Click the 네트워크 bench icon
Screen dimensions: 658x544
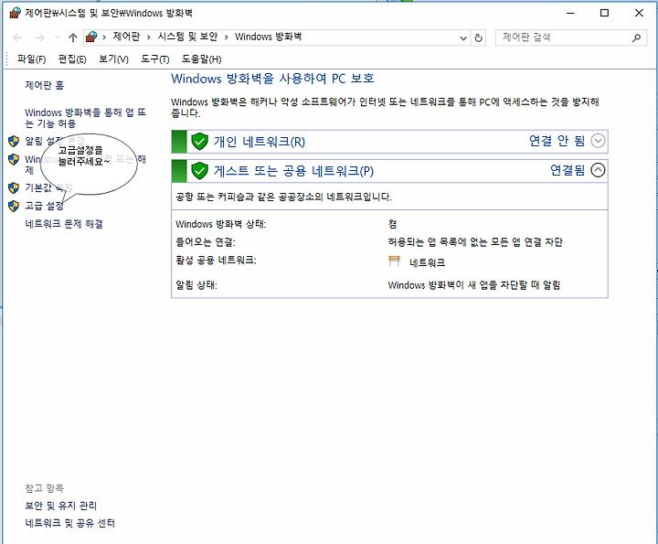394,261
